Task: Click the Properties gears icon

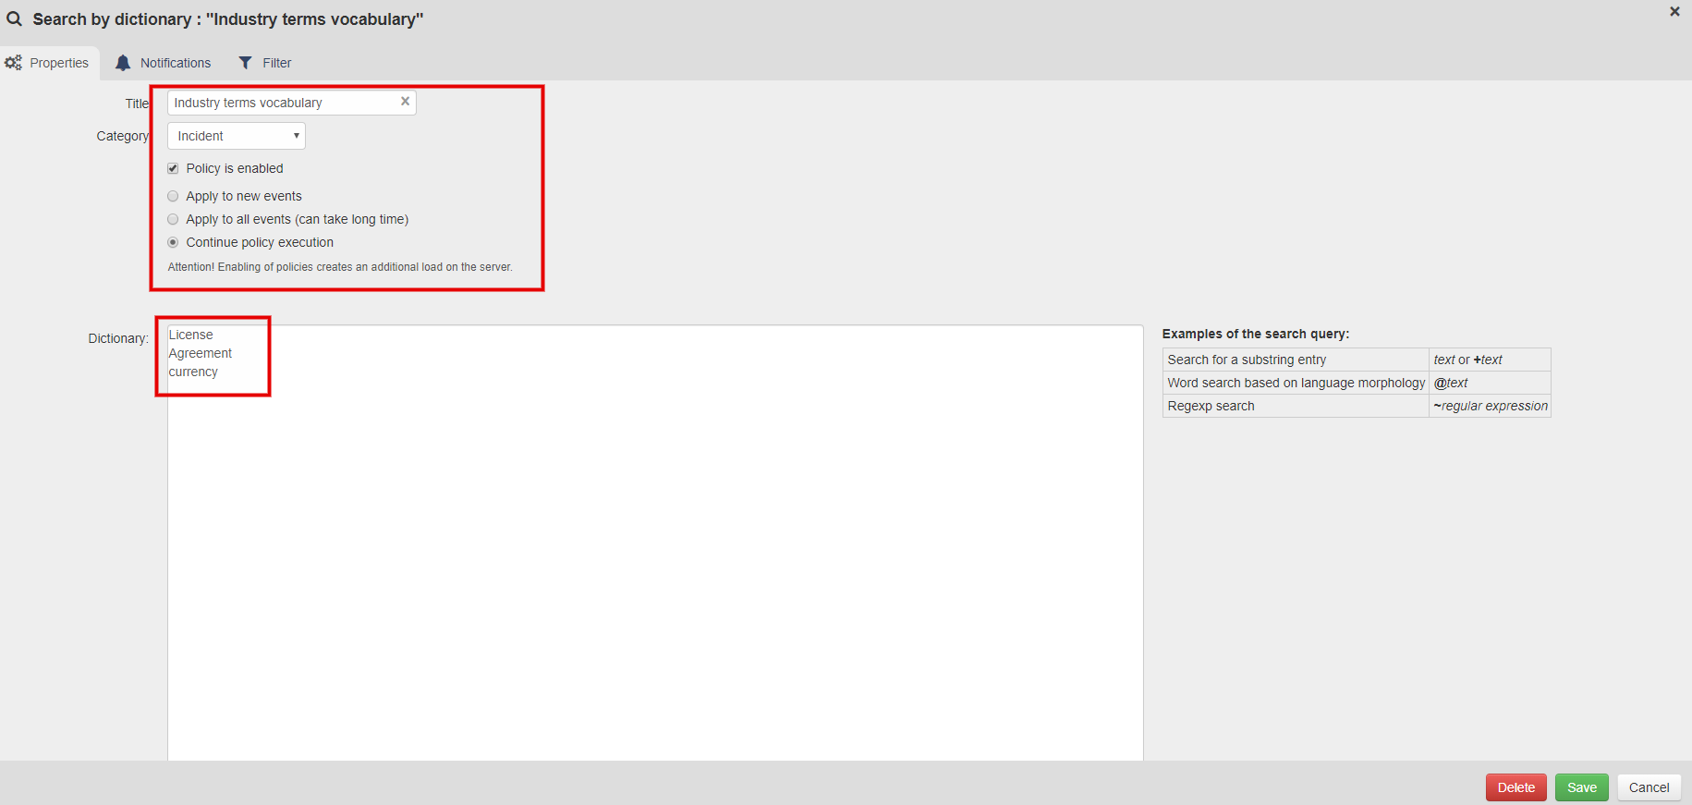Action: click(13, 63)
